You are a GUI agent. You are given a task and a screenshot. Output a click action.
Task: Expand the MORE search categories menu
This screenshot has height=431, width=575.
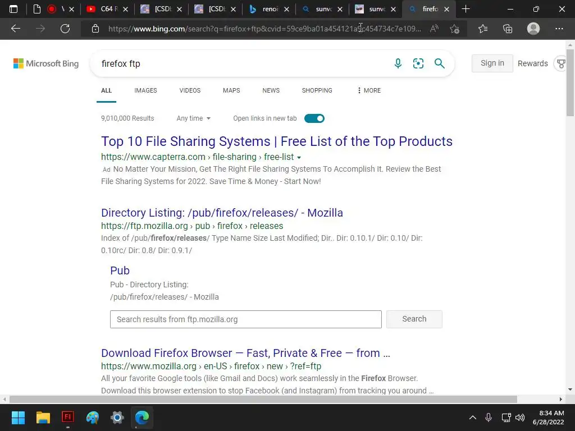click(369, 90)
